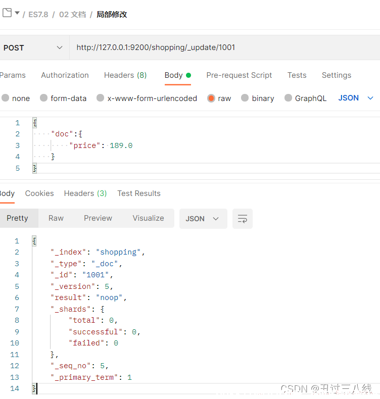Open the Test Results tab
380x399 pixels.
click(139, 193)
